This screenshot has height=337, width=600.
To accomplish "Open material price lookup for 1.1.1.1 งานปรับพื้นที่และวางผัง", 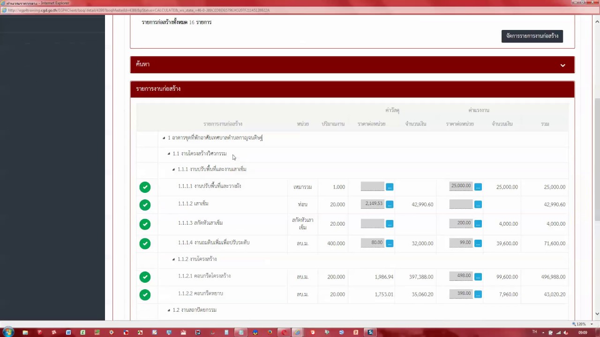I will coord(390,187).
